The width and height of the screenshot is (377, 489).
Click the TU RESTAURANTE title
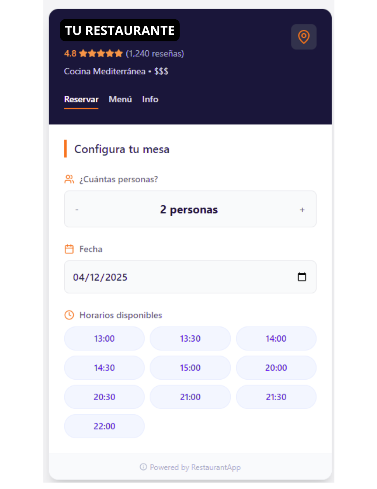[120, 30]
